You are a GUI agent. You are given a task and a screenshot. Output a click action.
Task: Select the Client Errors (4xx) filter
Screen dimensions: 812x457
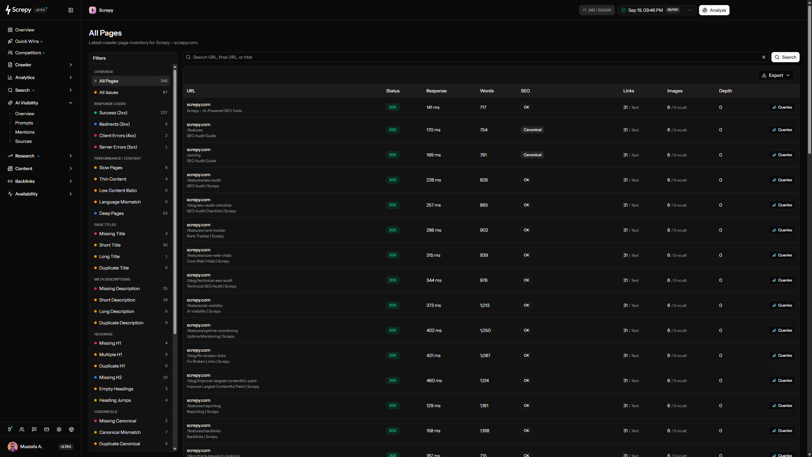tap(131, 136)
